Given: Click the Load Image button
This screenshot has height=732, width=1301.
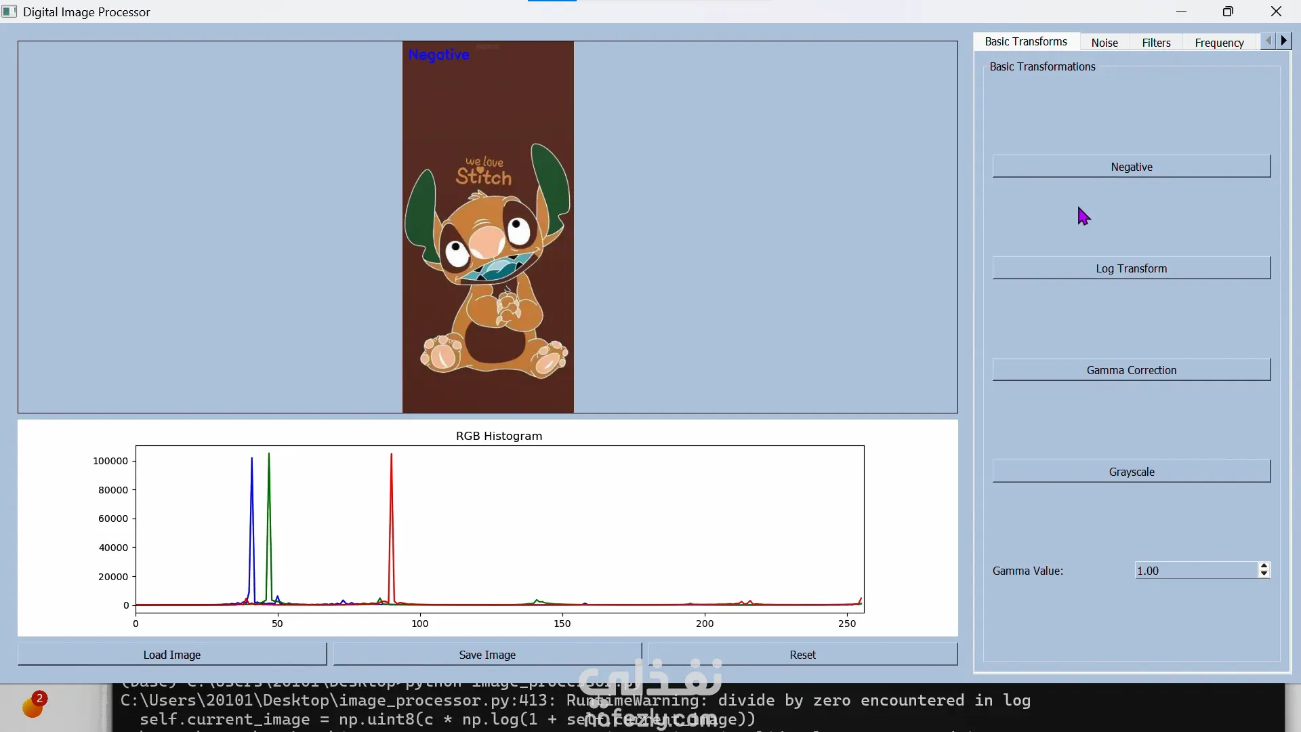Looking at the screenshot, I should coord(171,655).
